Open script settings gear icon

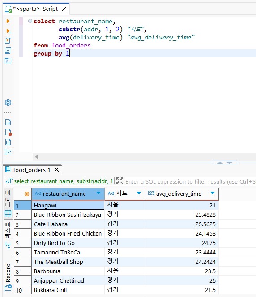[8, 103]
